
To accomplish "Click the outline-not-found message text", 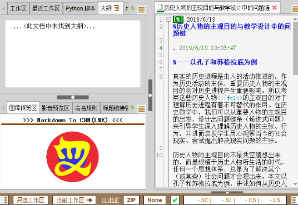I will click(x=54, y=26).
